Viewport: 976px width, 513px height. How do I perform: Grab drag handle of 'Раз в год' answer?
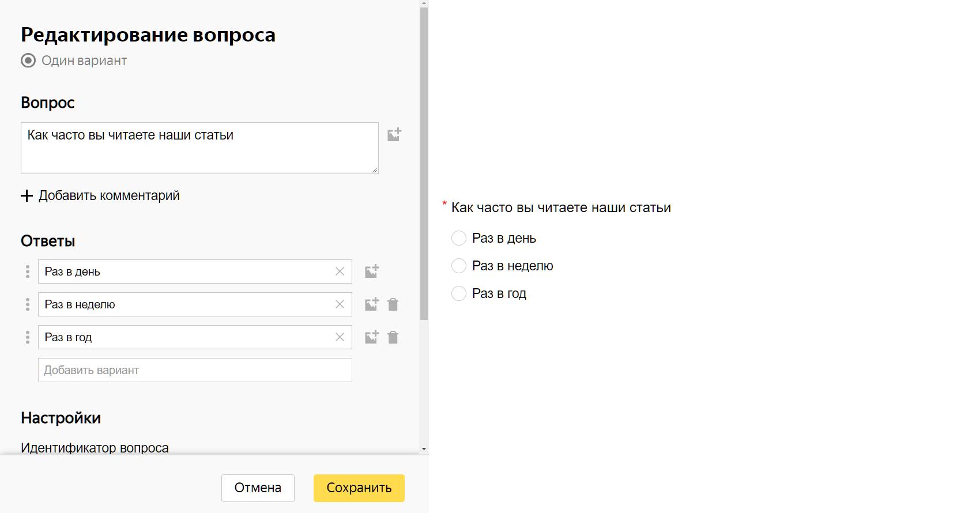click(28, 337)
